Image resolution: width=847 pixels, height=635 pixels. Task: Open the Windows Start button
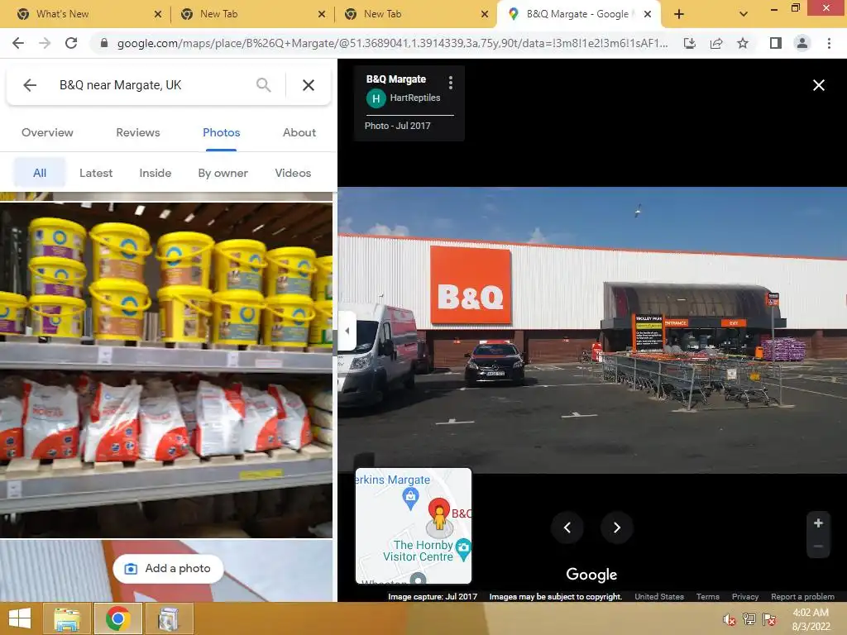pyautogui.click(x=20, y=618)
